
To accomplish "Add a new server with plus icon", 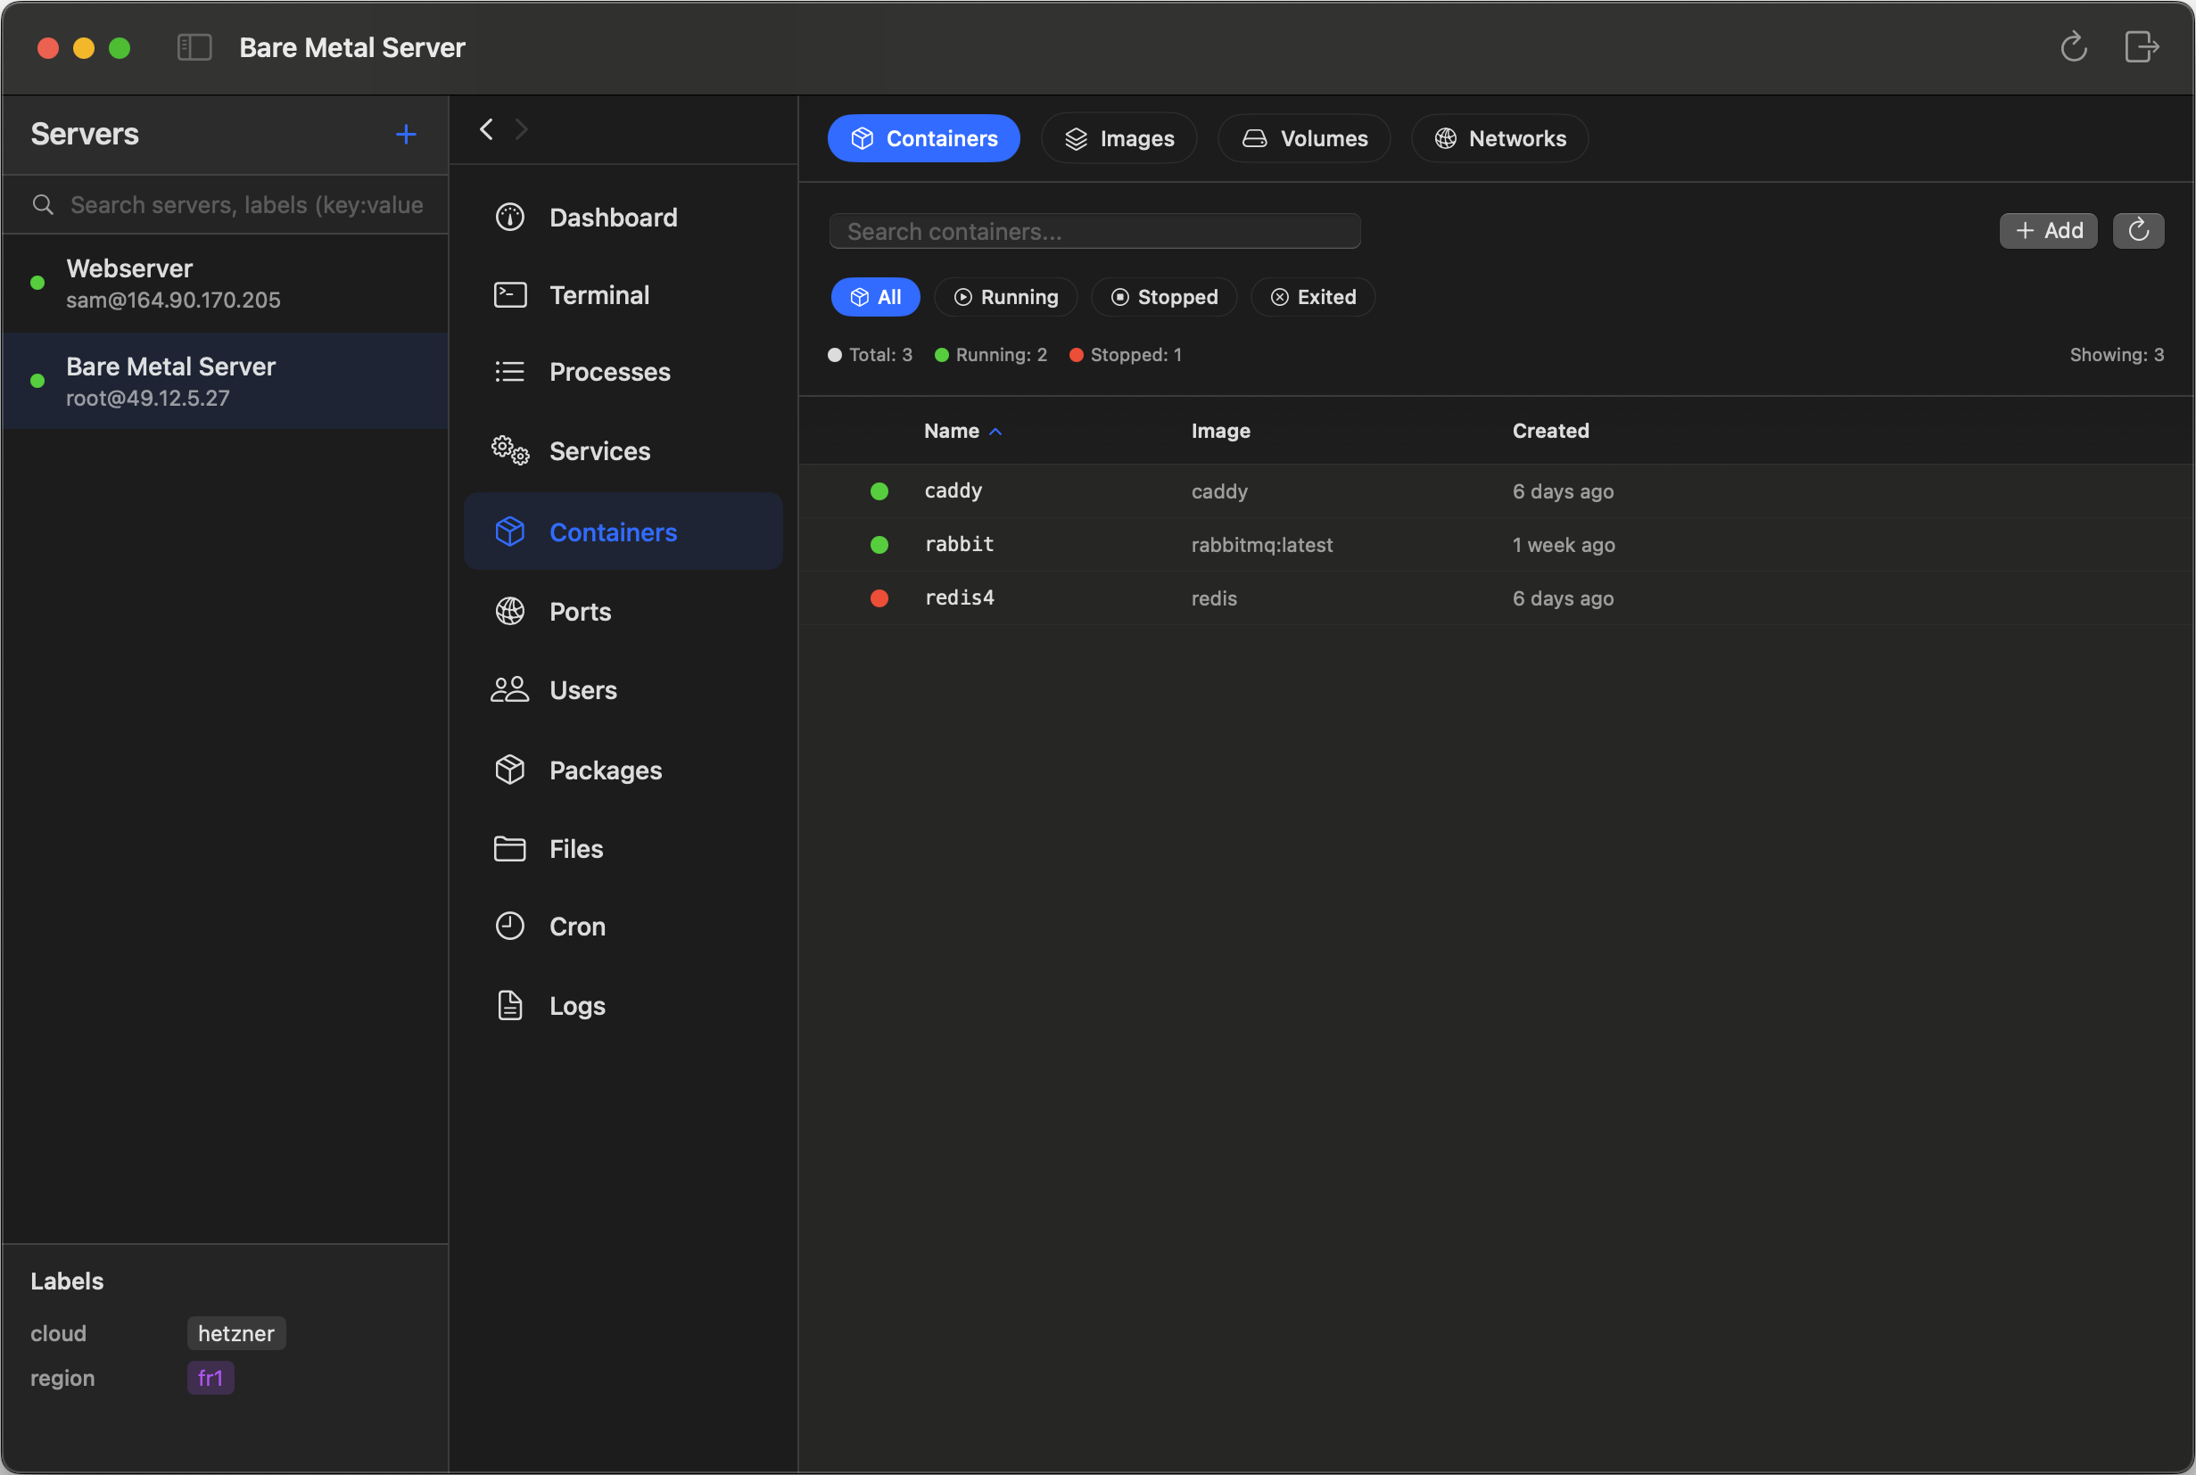I will coord(406,135).
